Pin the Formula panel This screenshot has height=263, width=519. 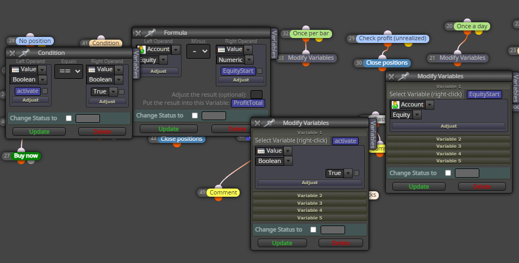(150, 33)
